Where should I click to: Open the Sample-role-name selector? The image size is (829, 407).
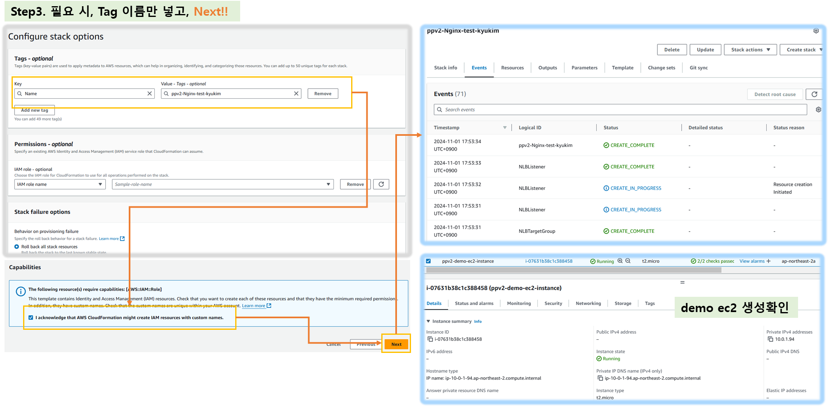[x=222, y=184]
